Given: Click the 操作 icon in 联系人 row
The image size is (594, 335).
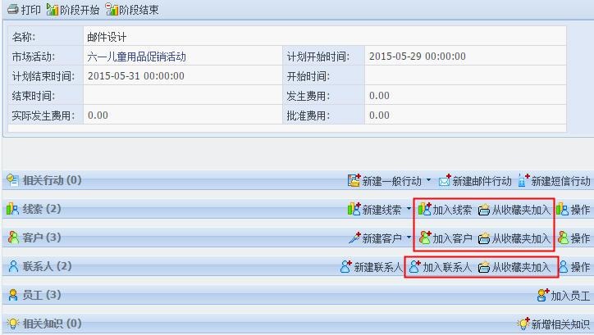Looking at the screenshot, I should pyautogui.click(x=564, y=267).
